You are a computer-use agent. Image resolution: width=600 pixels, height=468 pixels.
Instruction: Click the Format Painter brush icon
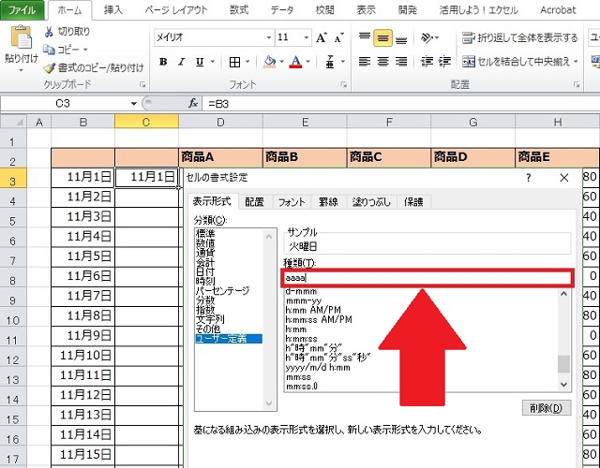[49, 68]
